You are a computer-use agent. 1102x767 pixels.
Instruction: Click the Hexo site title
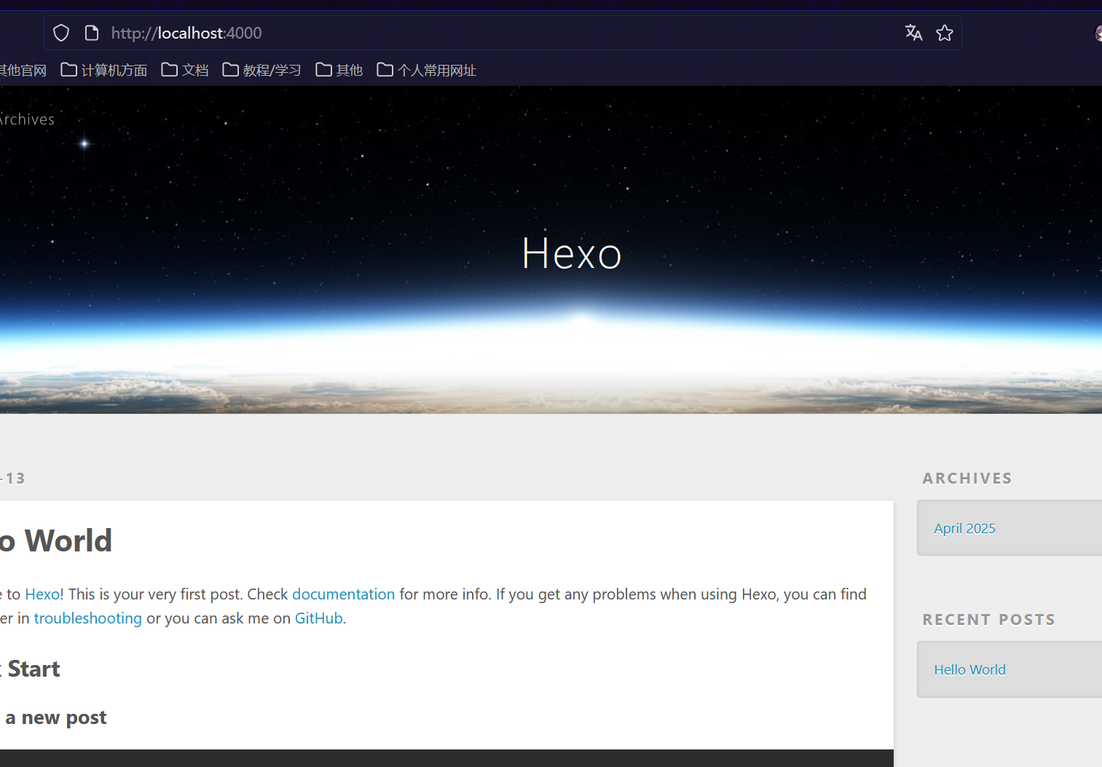point(572,253)
